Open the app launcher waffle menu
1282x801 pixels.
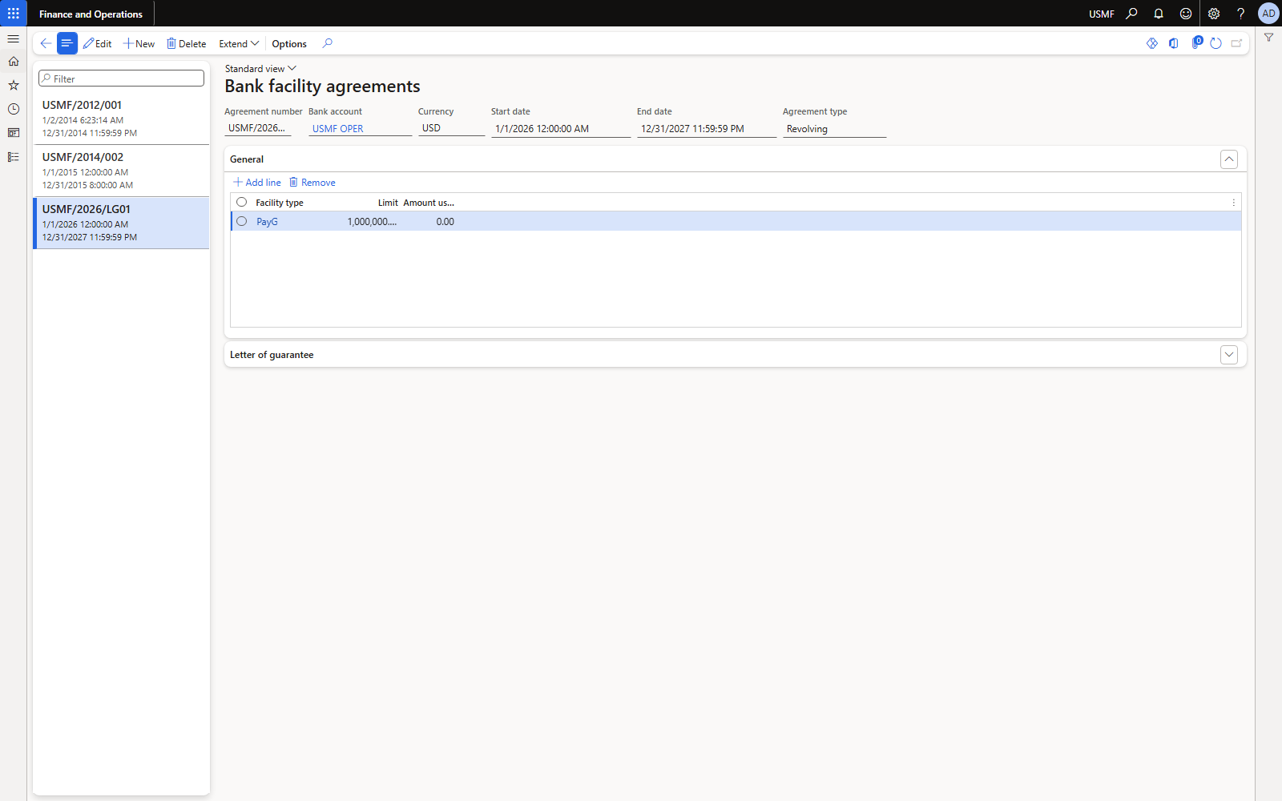pos(13,14)
